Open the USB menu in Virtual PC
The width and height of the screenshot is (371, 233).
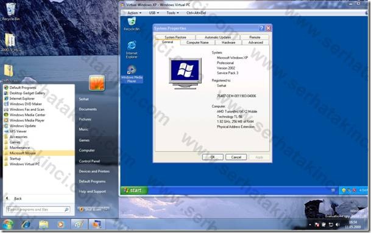pyautogui.click(x=154, y=13)
